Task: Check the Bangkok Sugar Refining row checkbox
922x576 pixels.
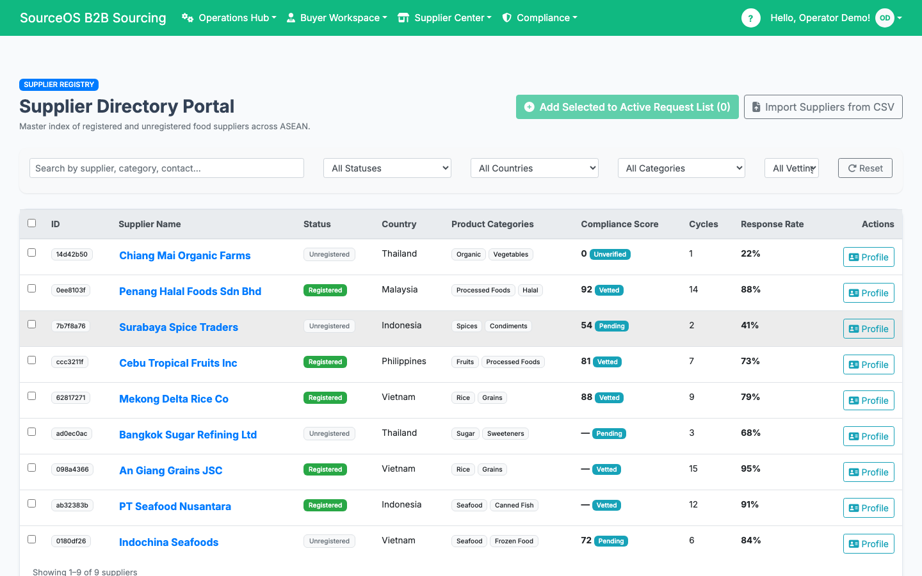Action: [31, 432]
